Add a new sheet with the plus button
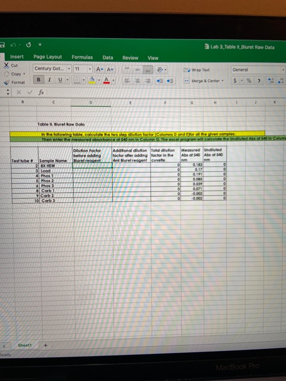The height and width of the screenshot is (381, 286). 45,345
